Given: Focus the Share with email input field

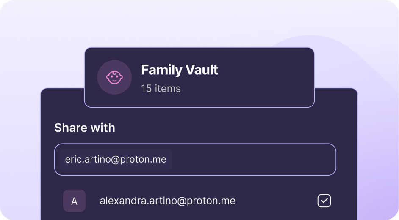Looking at the screenshot, I should (x=254, y=160).
